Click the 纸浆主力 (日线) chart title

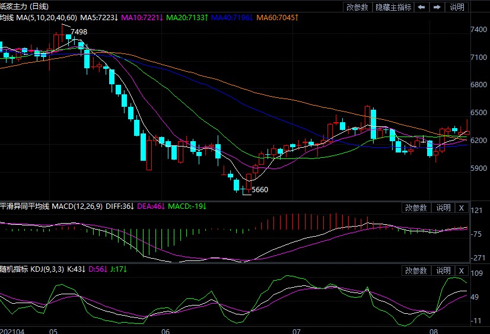[x=24, y=7]
